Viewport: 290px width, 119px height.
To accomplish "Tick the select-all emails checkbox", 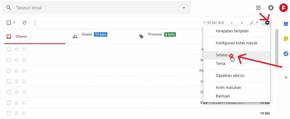I will click(x=9, y=23).
